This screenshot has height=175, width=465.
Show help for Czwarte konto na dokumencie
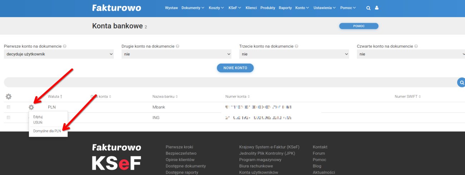point(416,46)
